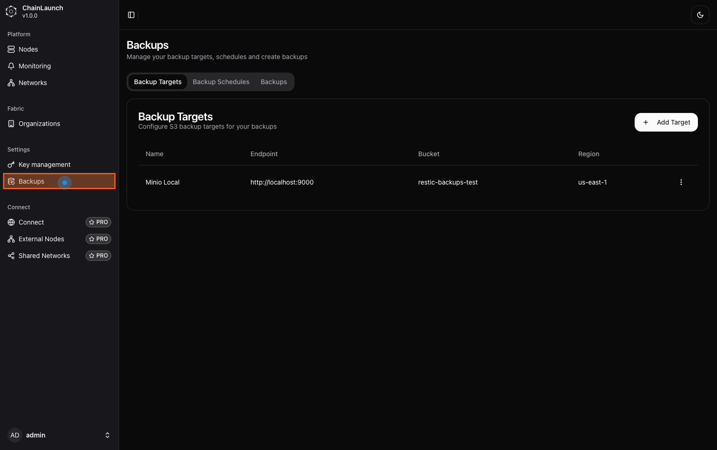Screen dimensions: 717x450
Task: Open External Nodes in sidebar
Action: [41, 239]
